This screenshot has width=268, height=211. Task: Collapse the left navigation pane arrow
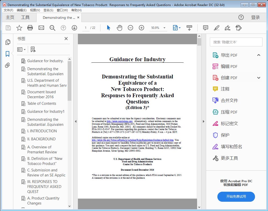click(76, 122)
